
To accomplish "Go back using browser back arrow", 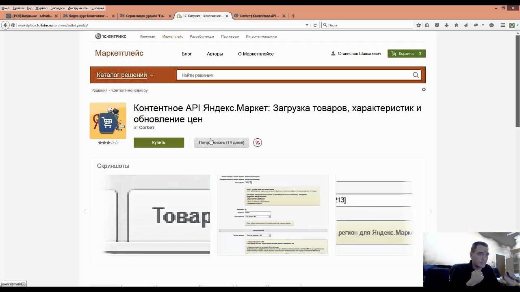I will tap(5, 25).
